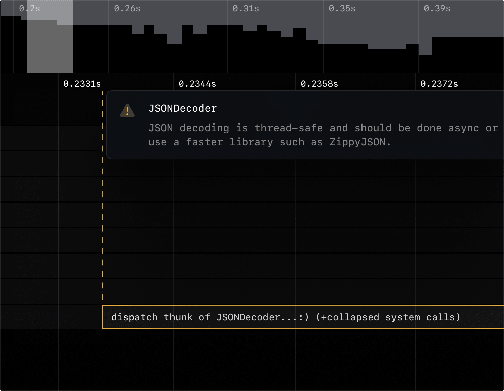Image resolution: width=504 pixels, height=391 pixels.
Task: Click the narrow leftmost flame graph column
Action: 29,202
